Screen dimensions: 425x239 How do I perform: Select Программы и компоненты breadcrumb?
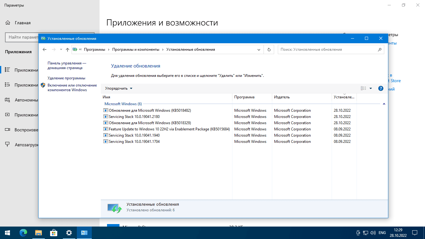click(136, 49)
